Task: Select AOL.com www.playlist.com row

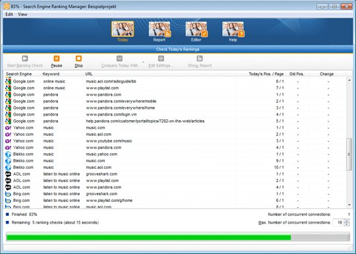Action: tap(175, 181)
